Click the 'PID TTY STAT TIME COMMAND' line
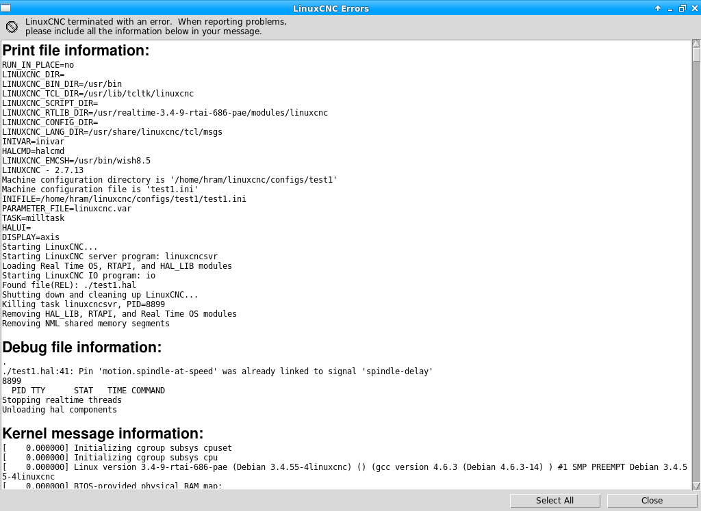701x511 pixels. (x=88, y=391)
